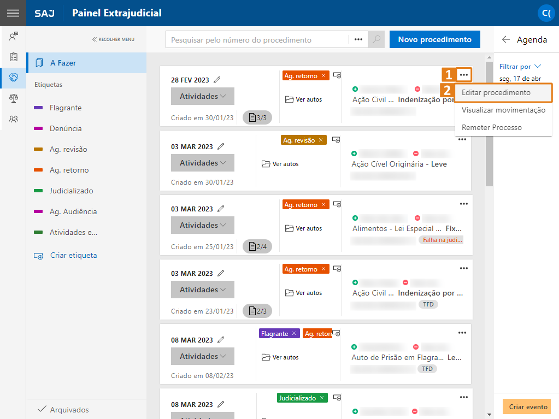The height and width of the screenshot is (419, 559).
Task: Open search options ellipsis in the search bar
Action: 358,39
